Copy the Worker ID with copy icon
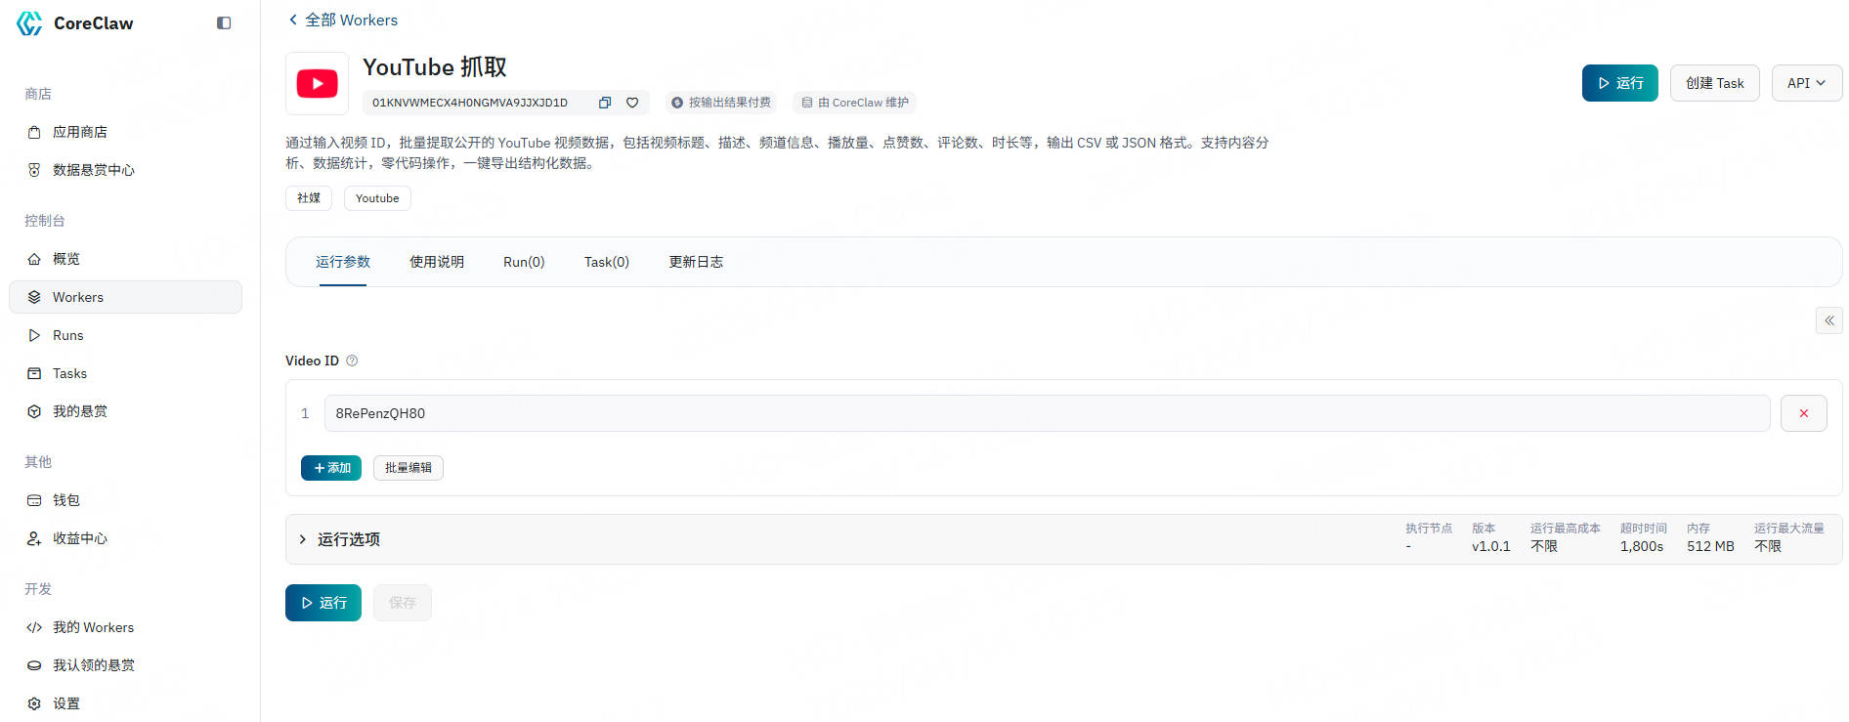Image resolution: width=1849 pixels, height=722 pixels. pyautogui.click(x=605, y=103)
